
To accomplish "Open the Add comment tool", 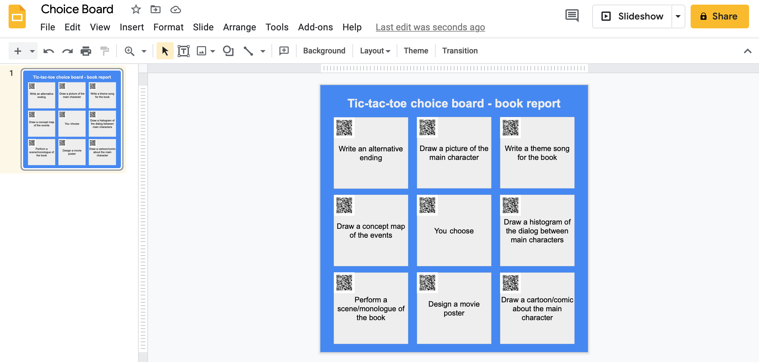I will click(x=283, y=50).
